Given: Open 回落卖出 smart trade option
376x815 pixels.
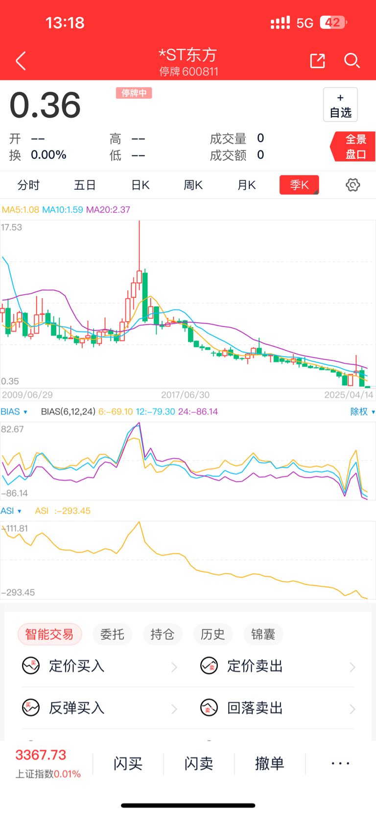Looking at the screenshot, I should 278,708.
